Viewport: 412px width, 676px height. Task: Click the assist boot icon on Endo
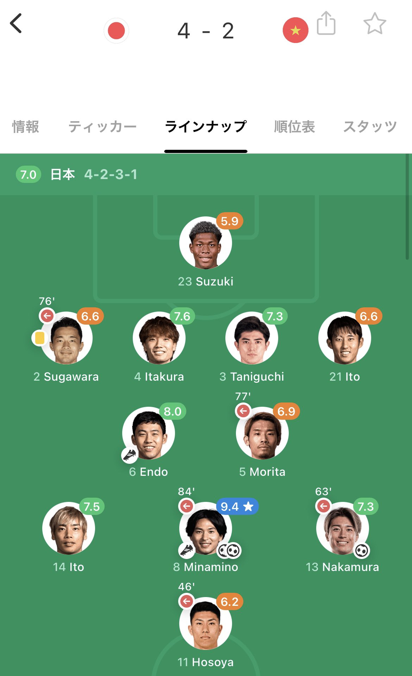[x=130, y=455]
